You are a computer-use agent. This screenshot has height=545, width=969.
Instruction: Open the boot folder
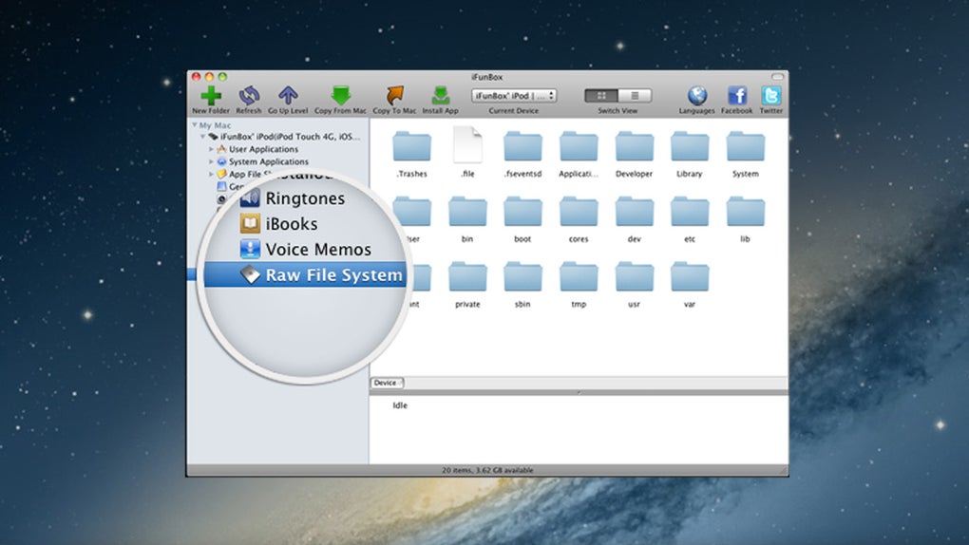point(522,213)
